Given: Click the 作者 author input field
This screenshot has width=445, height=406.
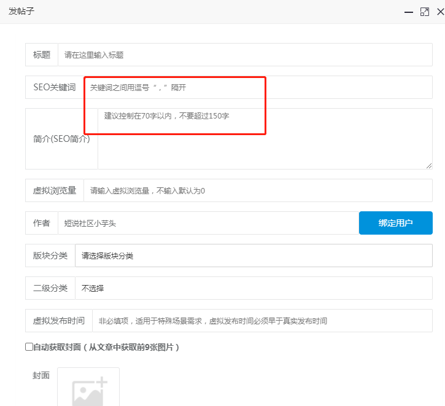Looking at the screenshot, I should point(208,223).
